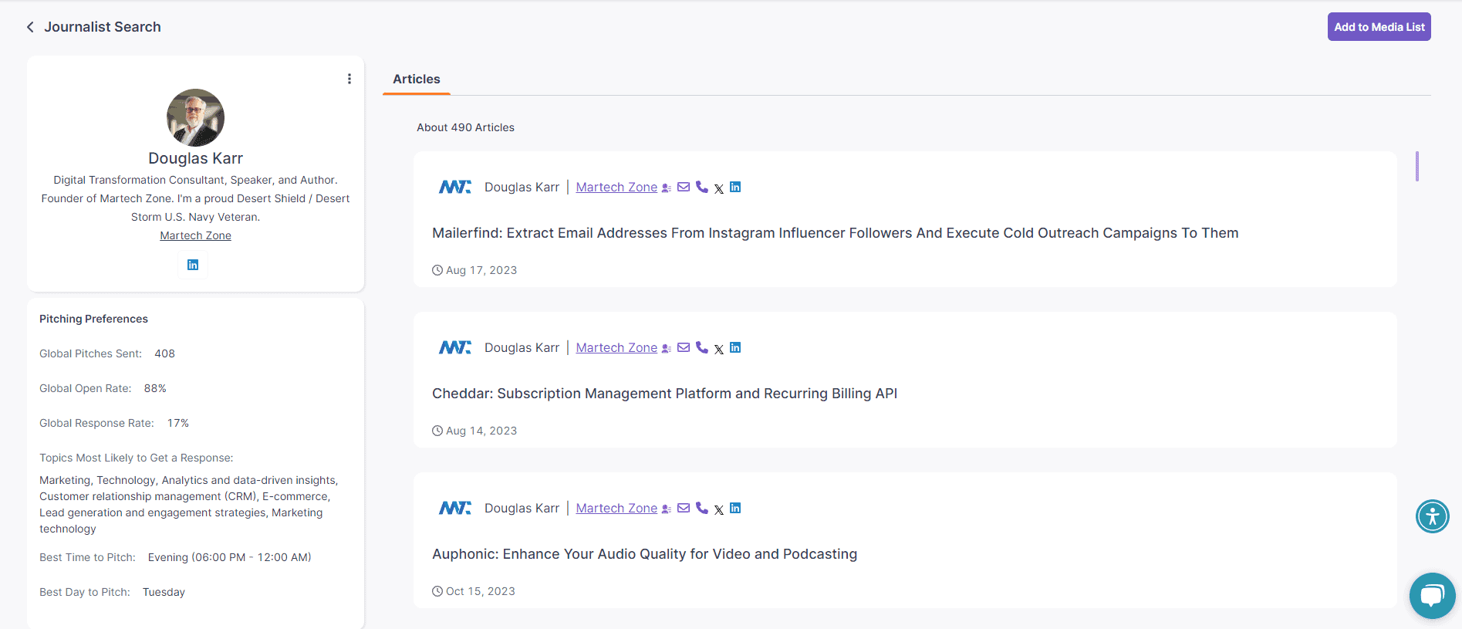The image size is (1462, 629).
Task: Click the email icon on Mailerfind article
Action: click(684, 187)
